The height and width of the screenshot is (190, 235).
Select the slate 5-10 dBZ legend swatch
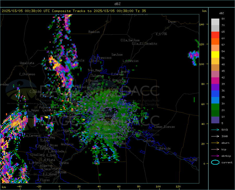pyautogui.click(x=215, y=120)
